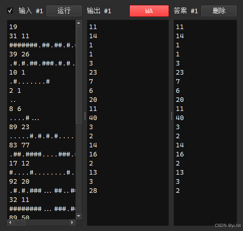
Task: Click the output value '6'
Action: point(91,90)
